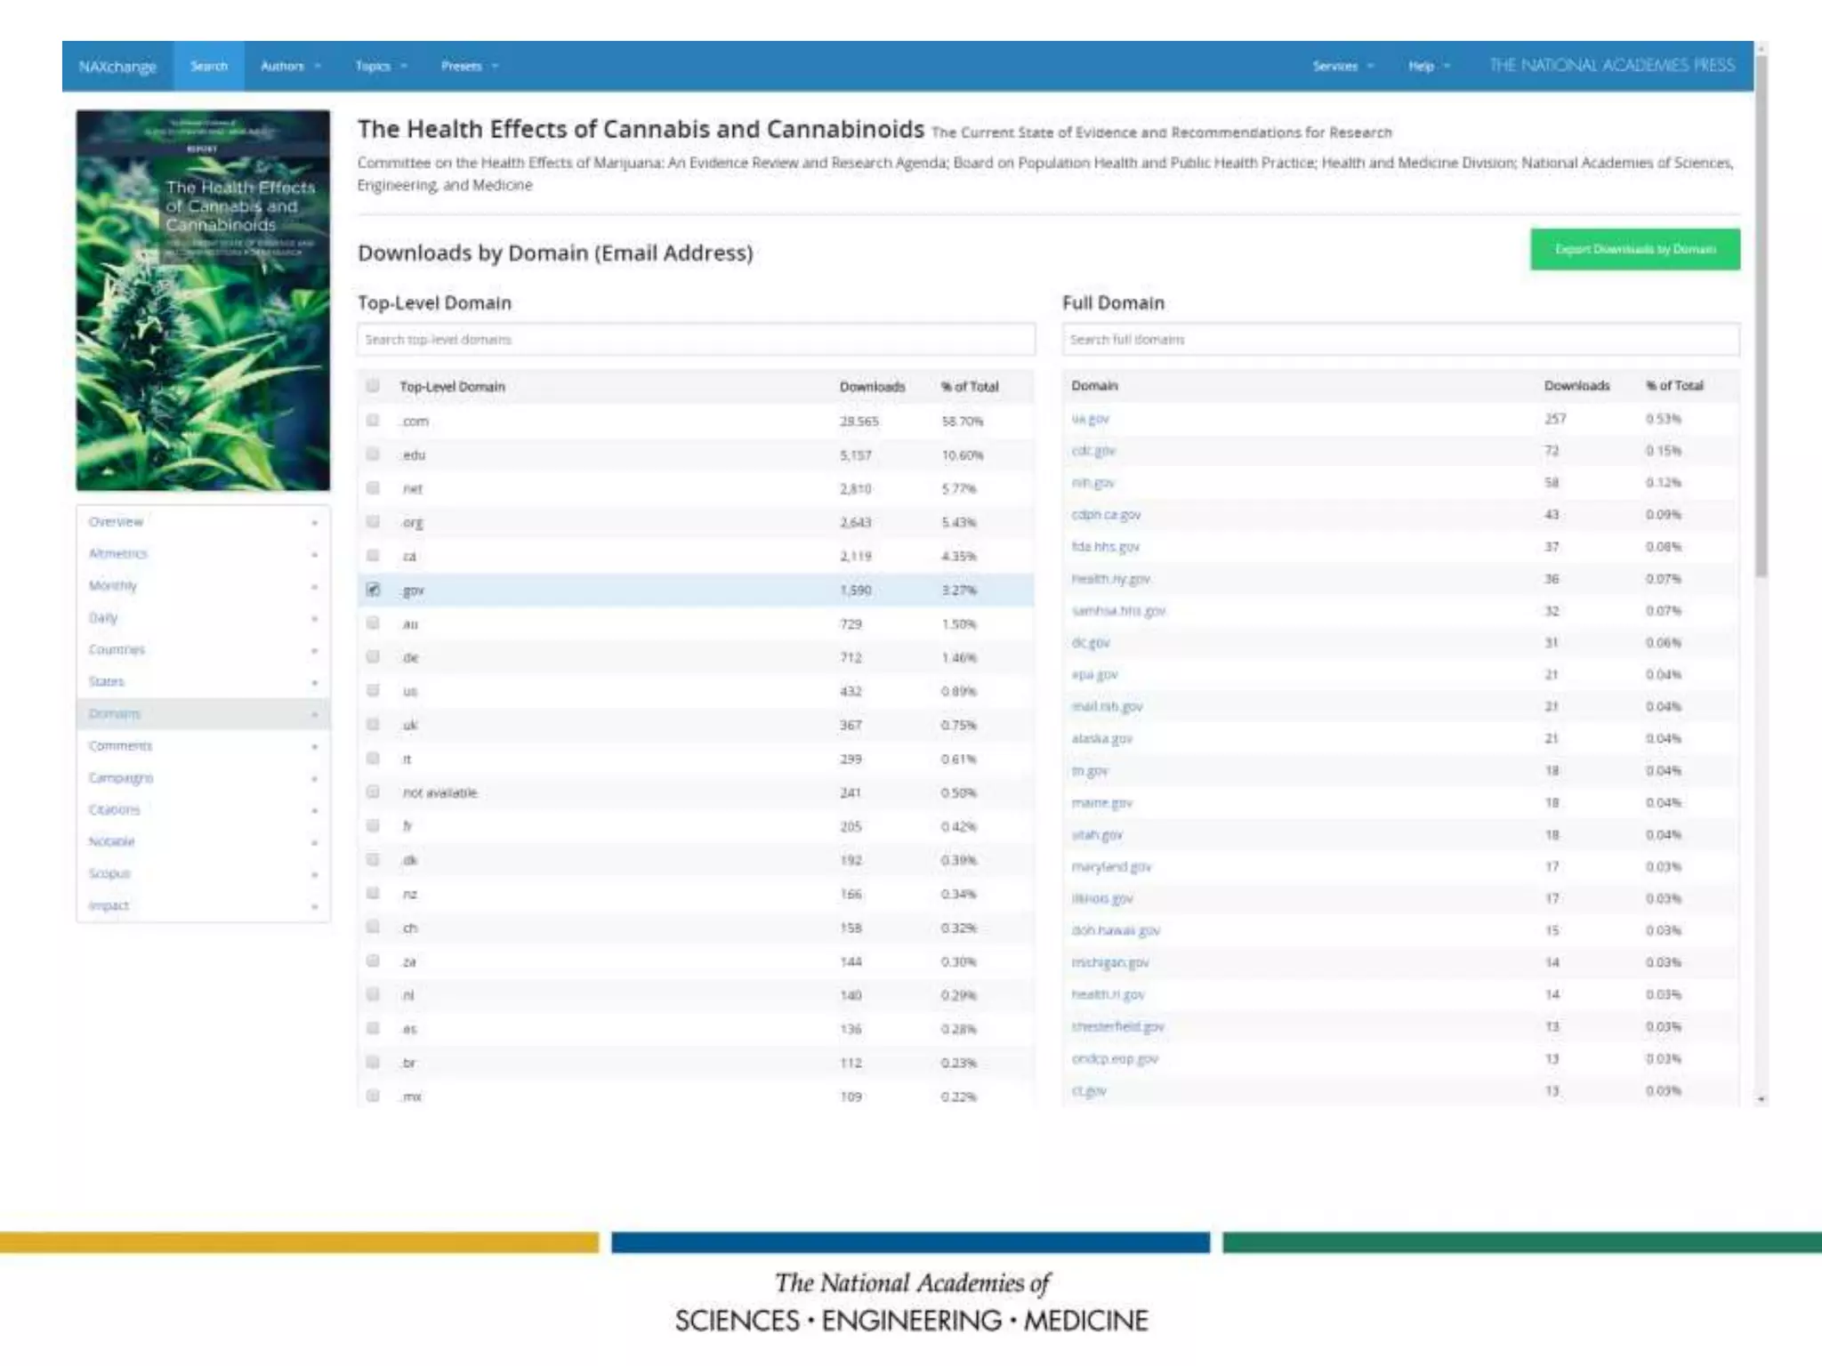Click the arrow icon beside Citations
The width and height of the screenshot is (1822, 1366).
(x=314, y=811)
